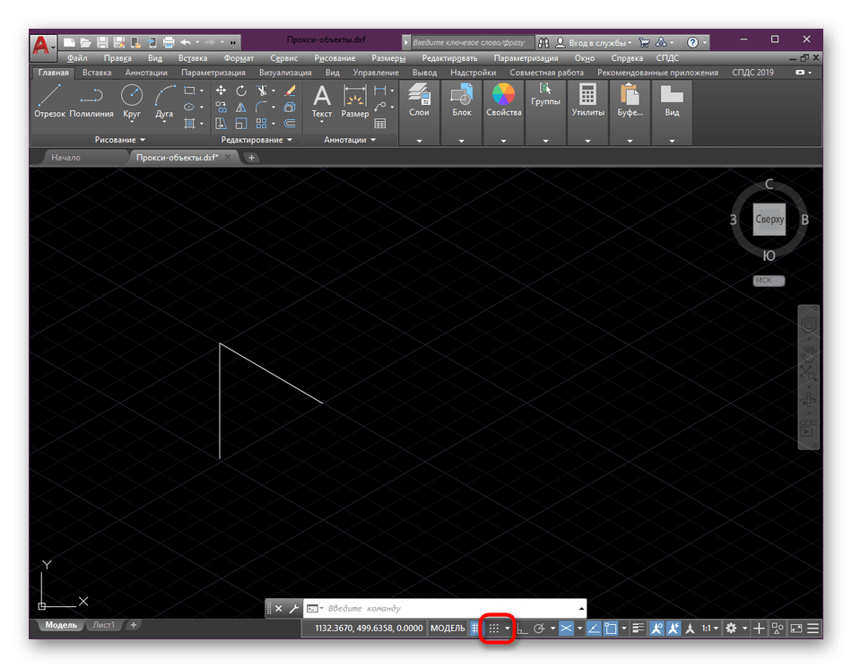Switch to the Лист1 layout tab

[103, 625]
